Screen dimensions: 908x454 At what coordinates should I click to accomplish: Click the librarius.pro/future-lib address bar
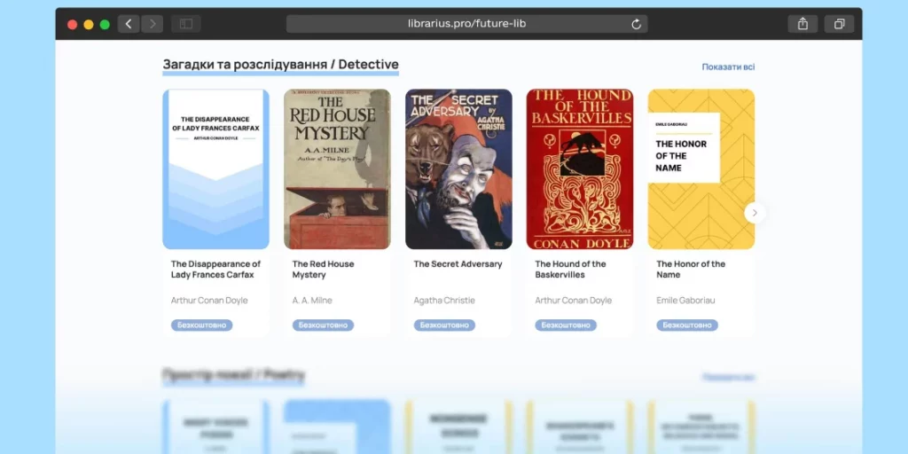click(x=466, y=24)
